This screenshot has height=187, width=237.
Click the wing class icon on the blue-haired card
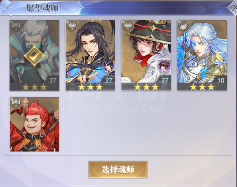pos(184,26)
